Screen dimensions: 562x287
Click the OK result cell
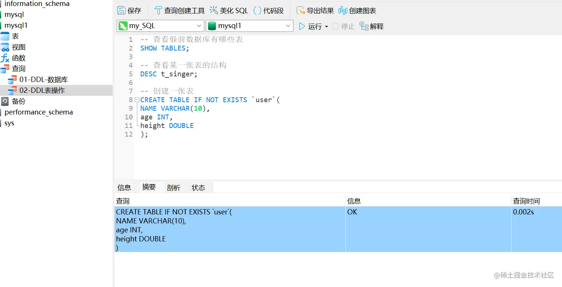[428, 229]
